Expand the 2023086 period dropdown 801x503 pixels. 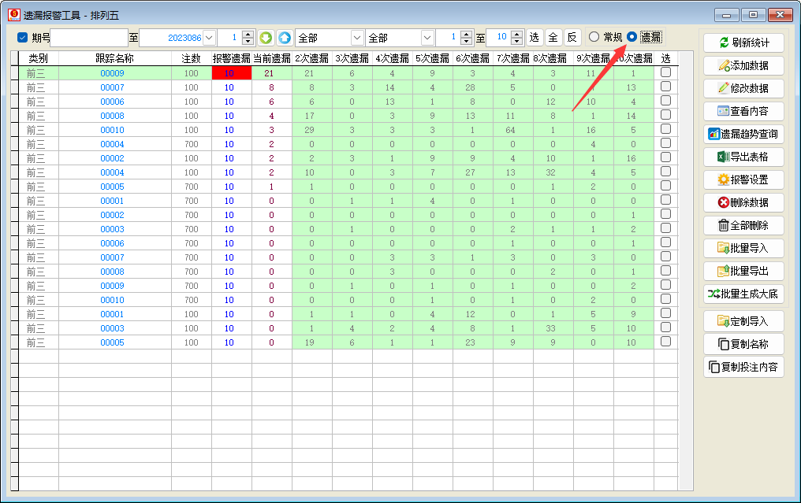pyautogui.click(x=209, y=38)
